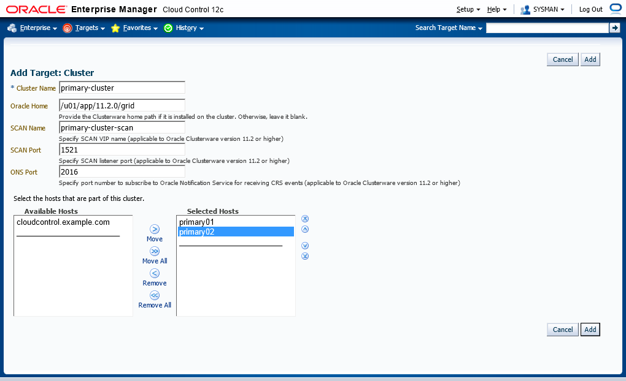Move selected host to top icon

(305, 219)
